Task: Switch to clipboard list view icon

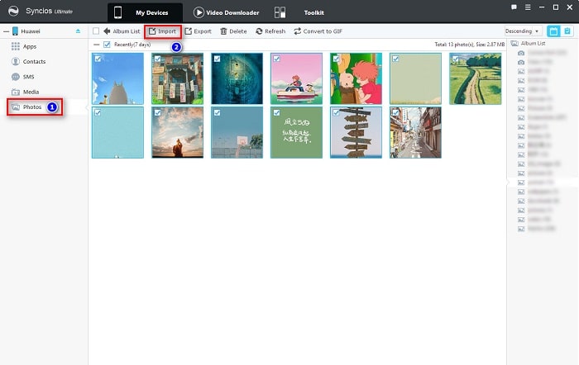Action: pyautogui.click(x=567, y=31)
